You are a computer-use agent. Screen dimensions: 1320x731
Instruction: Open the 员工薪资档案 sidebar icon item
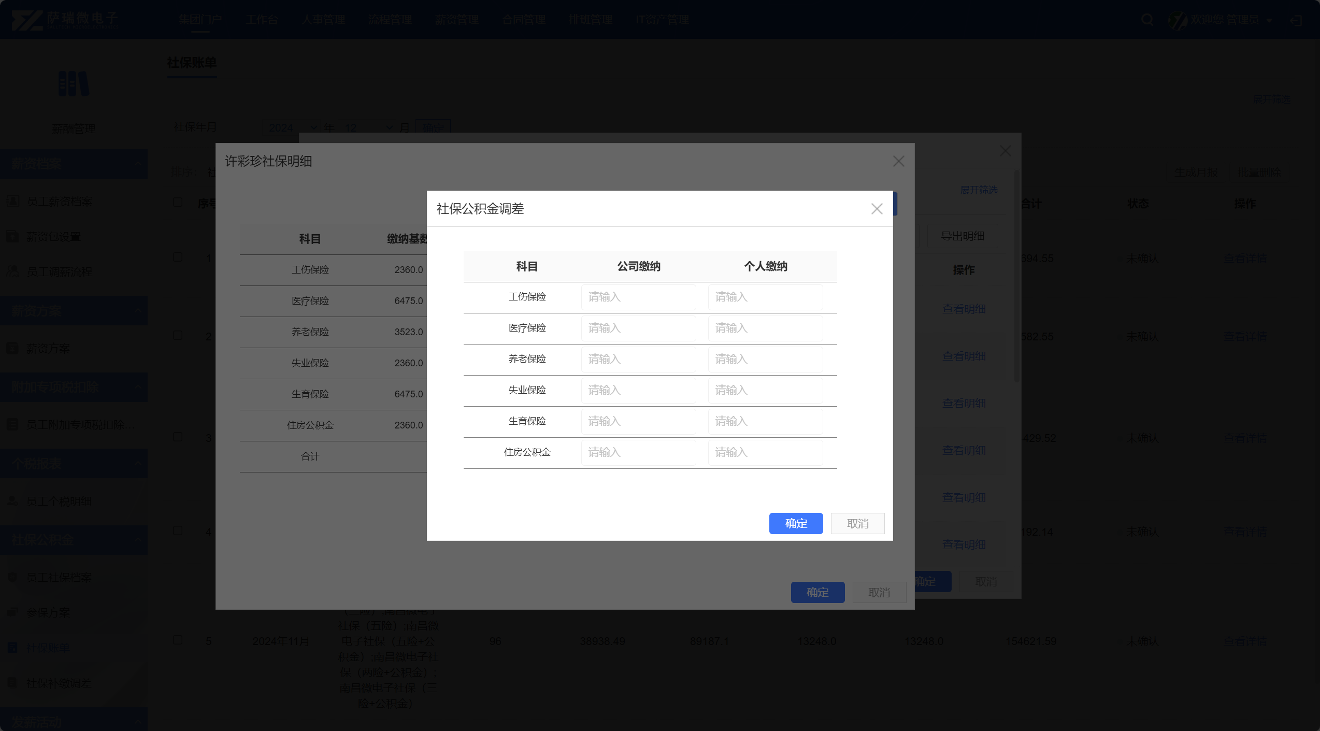pyautogui.click(x=13, y=201)
